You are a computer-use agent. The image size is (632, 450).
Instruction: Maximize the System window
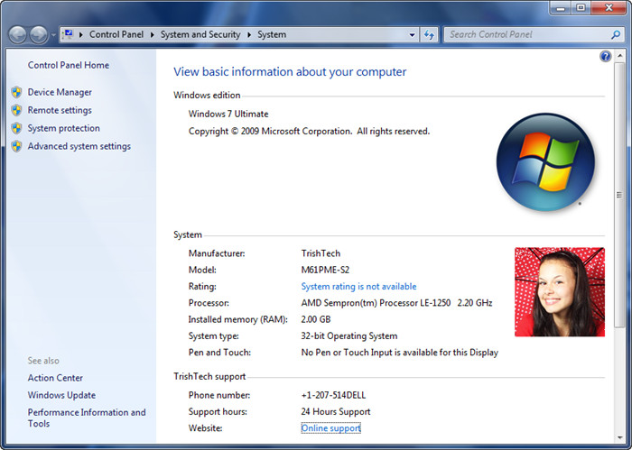[581, 7]
